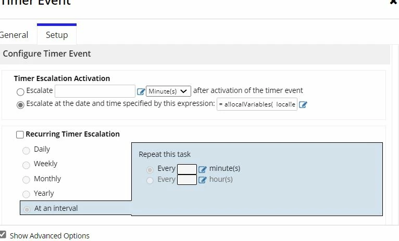Select the Escalate after delay radio button
This screenshot has height=241, width=399.
click(20, 92)
